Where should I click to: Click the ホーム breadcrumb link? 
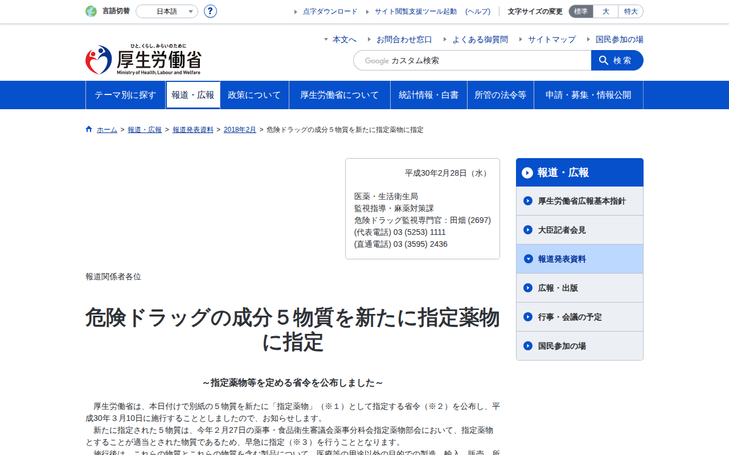107,130
